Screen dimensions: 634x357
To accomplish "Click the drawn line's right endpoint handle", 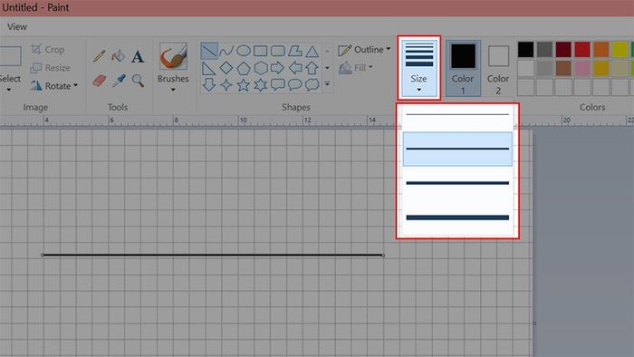I will (383, 256).
